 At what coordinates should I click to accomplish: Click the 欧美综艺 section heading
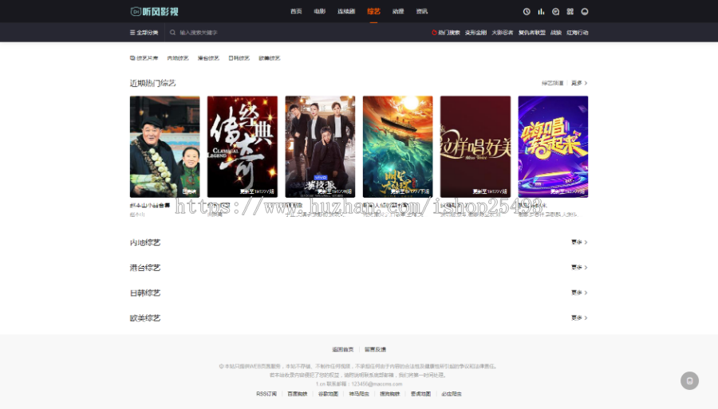145,317
